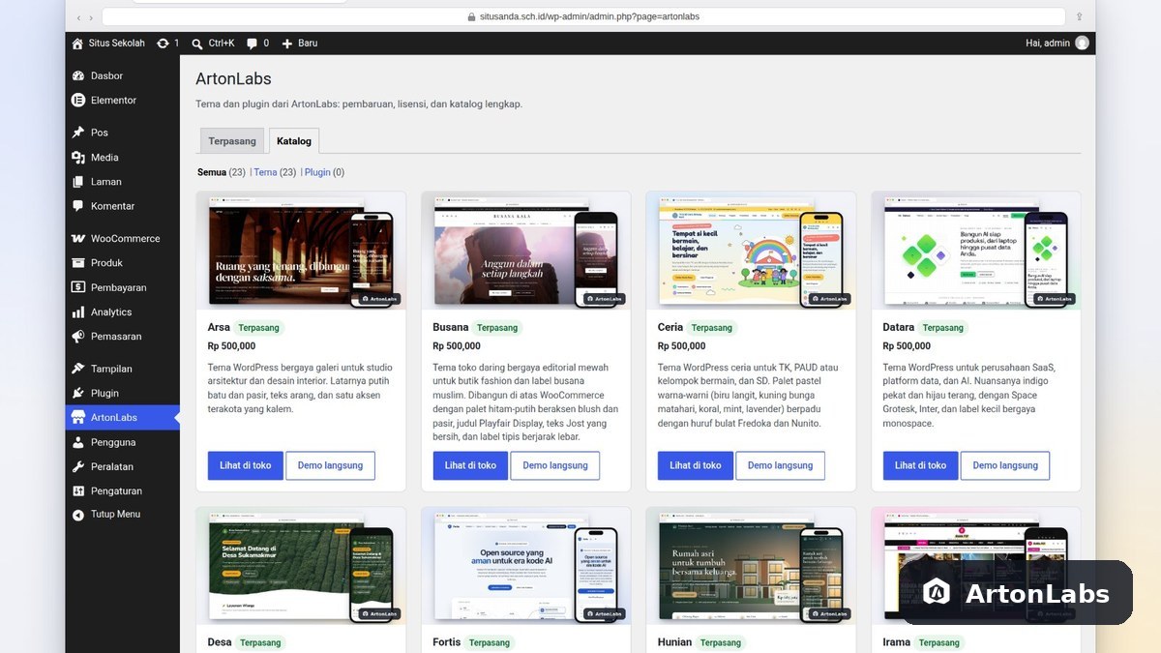1161x653 pixels.
Task: Click the Desa theme preview thumbnail
Action: pos(301,566)
